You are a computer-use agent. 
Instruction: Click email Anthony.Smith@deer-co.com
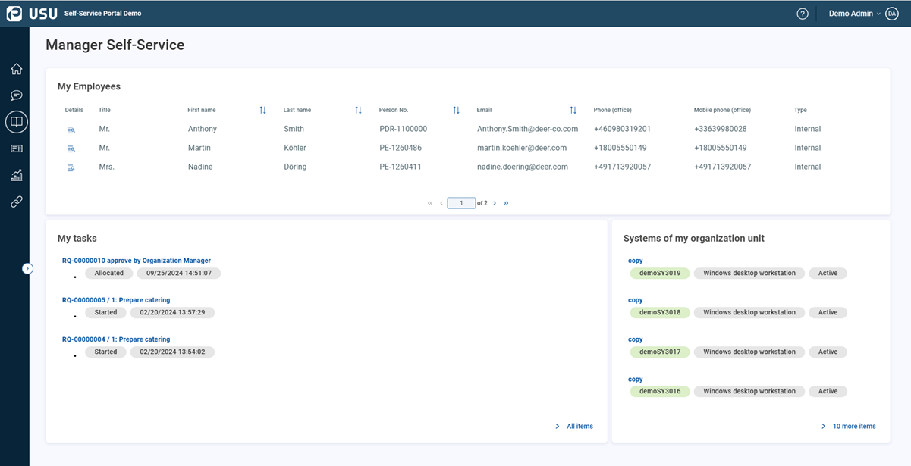coord(528,129)
